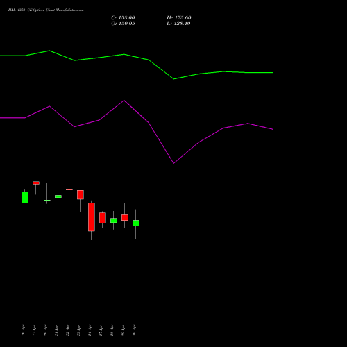Select the "30 Apr" date axis label
Screen dimensions: 347x347
pyautogui.click(x=134, y=330)
